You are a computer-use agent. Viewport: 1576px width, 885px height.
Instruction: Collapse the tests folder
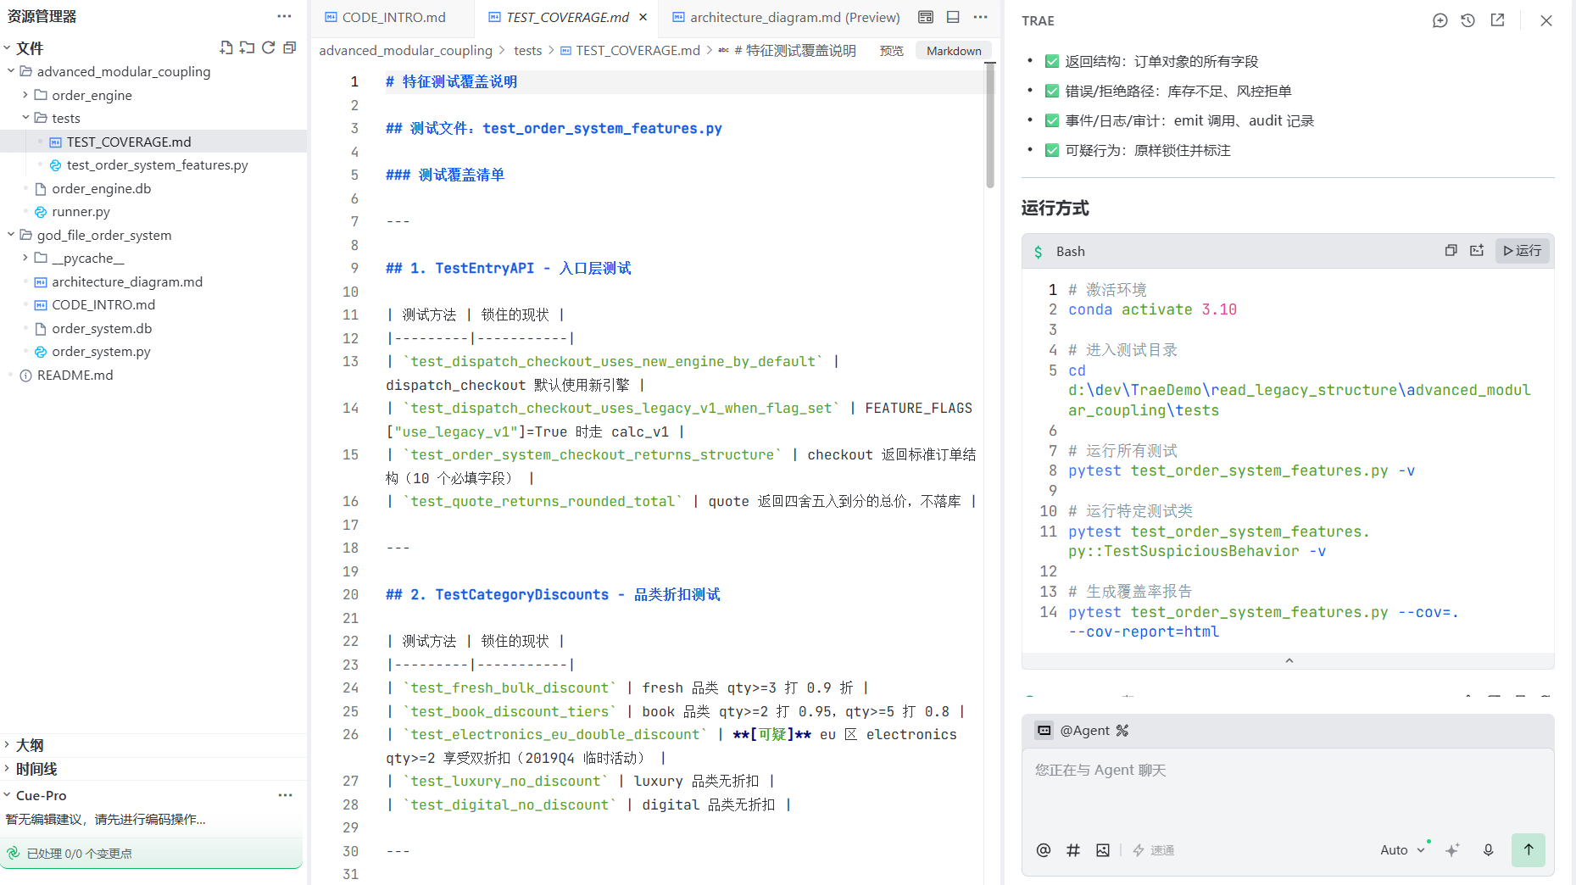tap(25, 118)
